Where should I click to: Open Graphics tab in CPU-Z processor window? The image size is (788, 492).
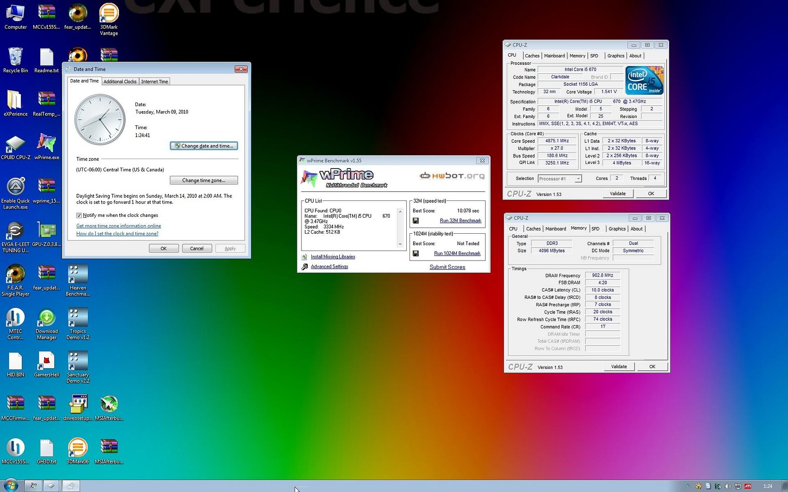(616, 56)
